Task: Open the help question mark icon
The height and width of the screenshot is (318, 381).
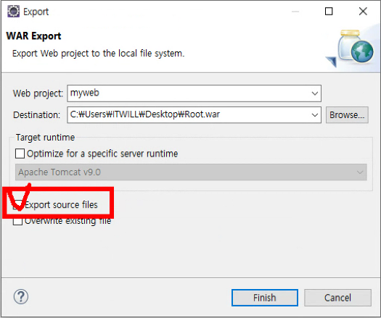Action: coord(21,296)
